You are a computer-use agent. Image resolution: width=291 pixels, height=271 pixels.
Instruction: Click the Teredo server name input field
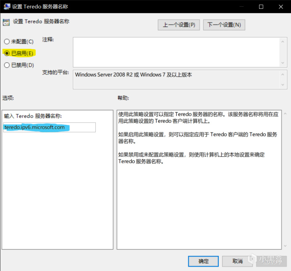coord(50,127)
